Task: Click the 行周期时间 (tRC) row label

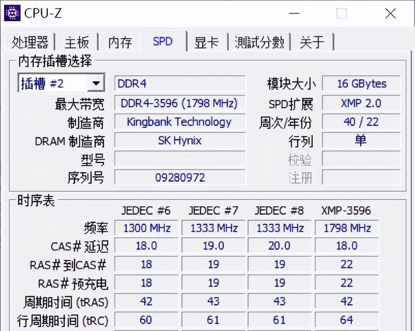Action: (x=63, y=321)
